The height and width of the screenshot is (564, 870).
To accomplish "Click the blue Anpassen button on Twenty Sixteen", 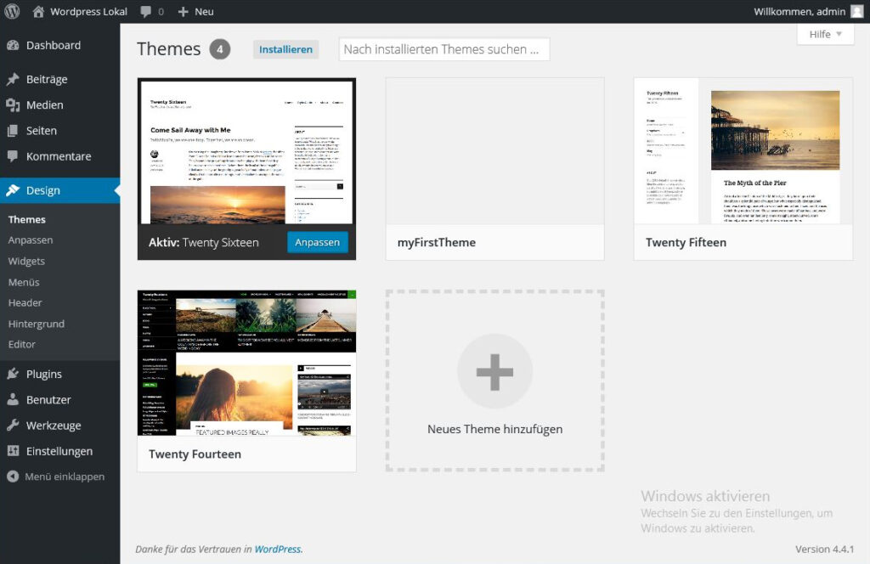I will (x=318, y=242).
